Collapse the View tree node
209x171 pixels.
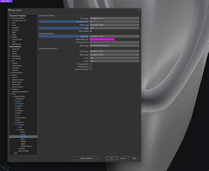(11, 94)
